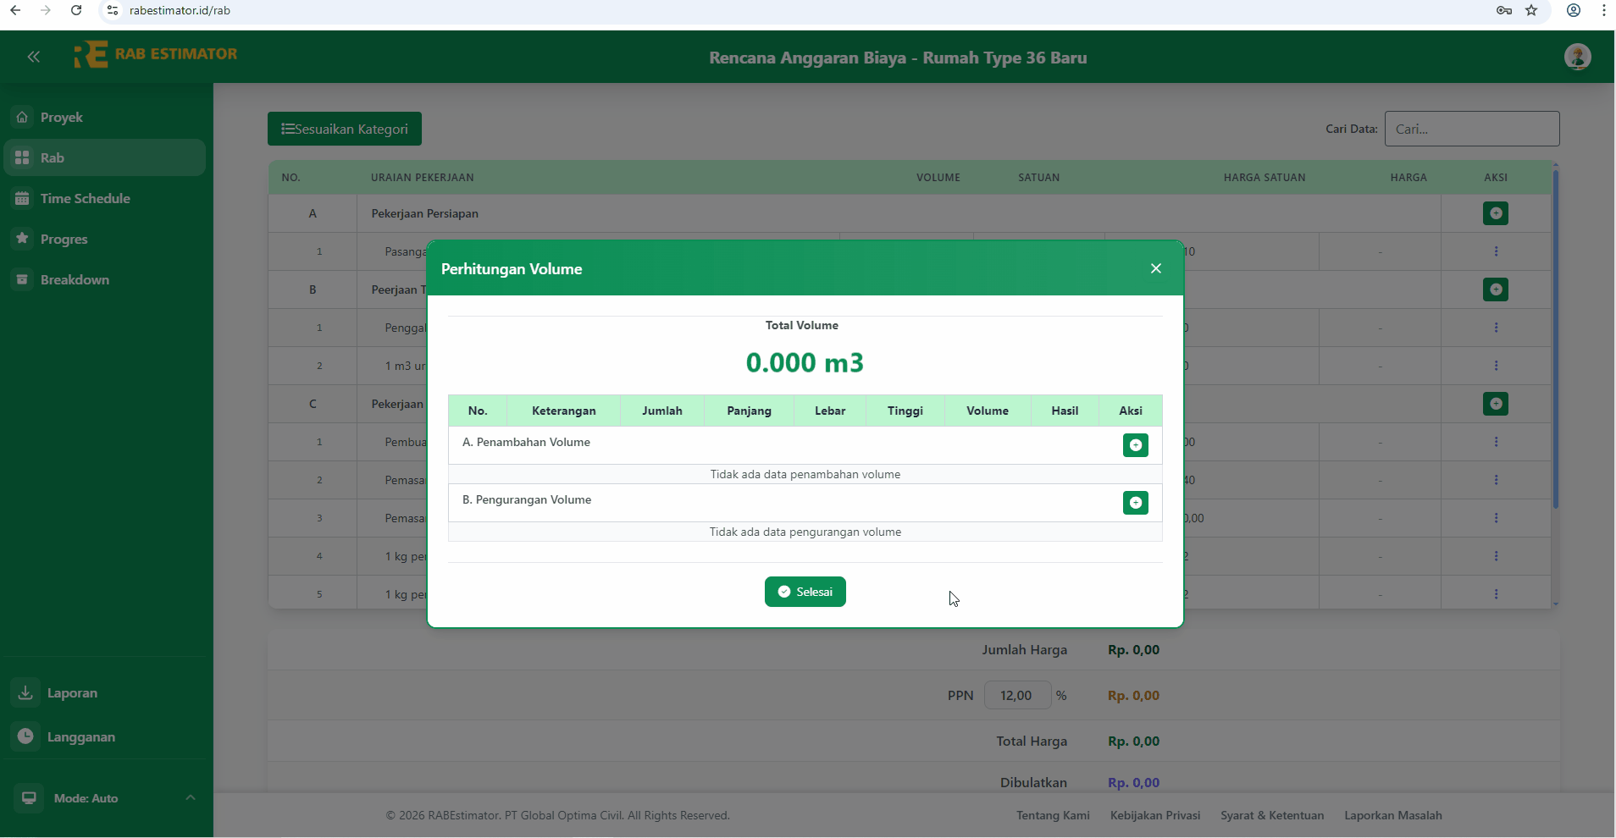Reload the page
This screenshot has width=1616, height=838.
click(x=76, y=10)
